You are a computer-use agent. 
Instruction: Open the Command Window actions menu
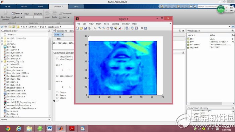point(183,53)
